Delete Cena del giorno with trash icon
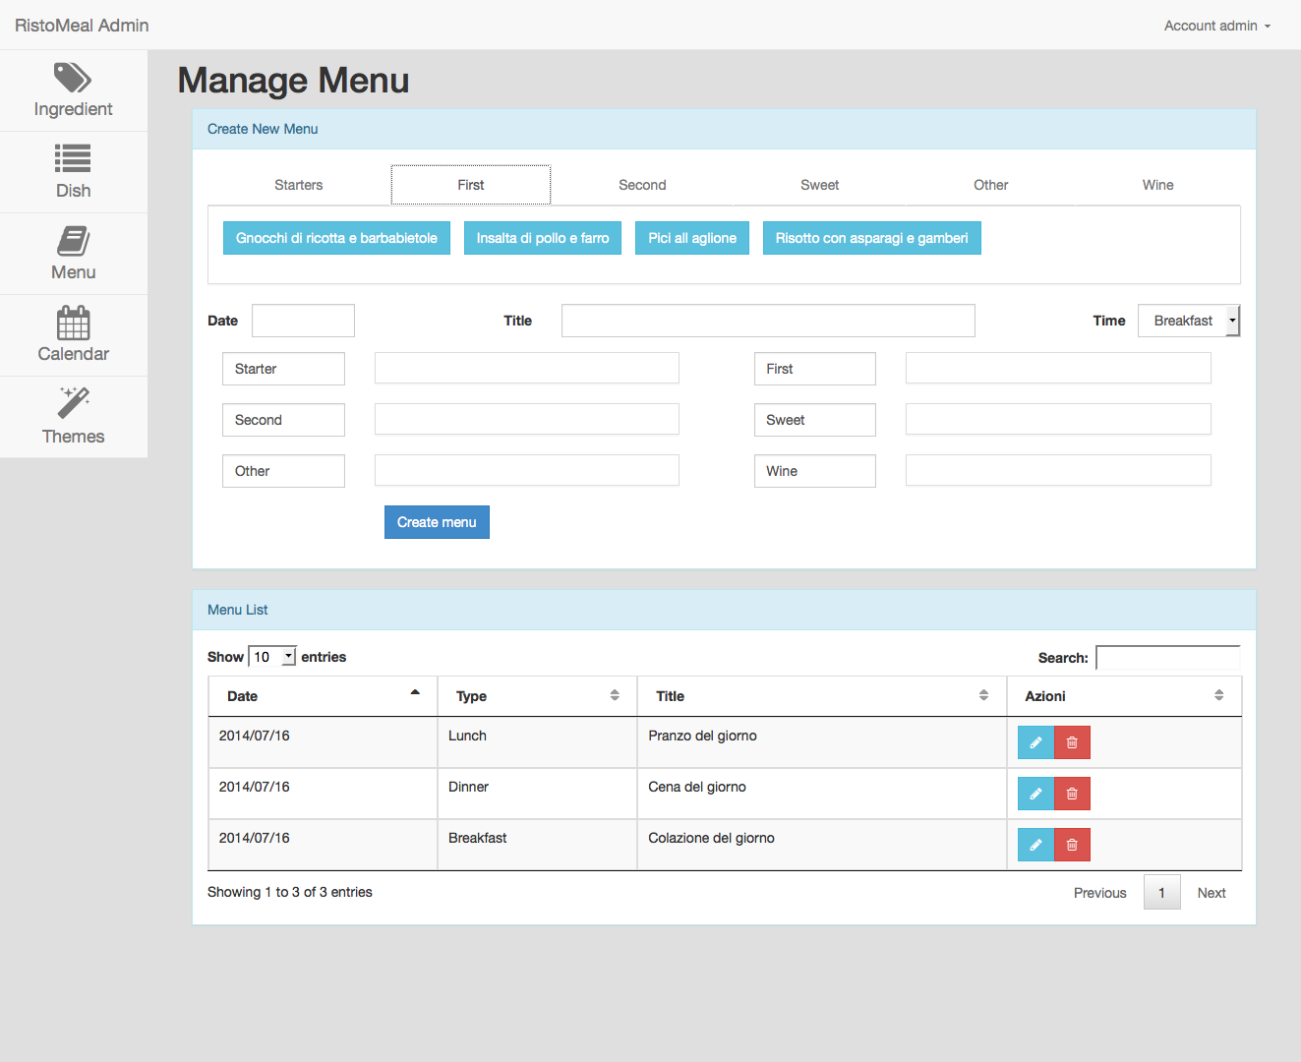Screen dimensions: 1301x1062 (x=1071, y=793)
